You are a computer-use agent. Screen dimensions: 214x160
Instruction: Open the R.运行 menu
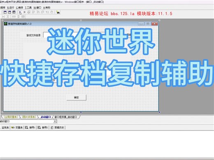pyautogui.click(x=11, y=8)
